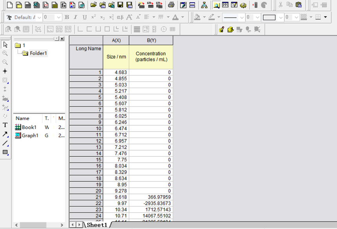Open the font size dropdown

click(x=59, y=17)
